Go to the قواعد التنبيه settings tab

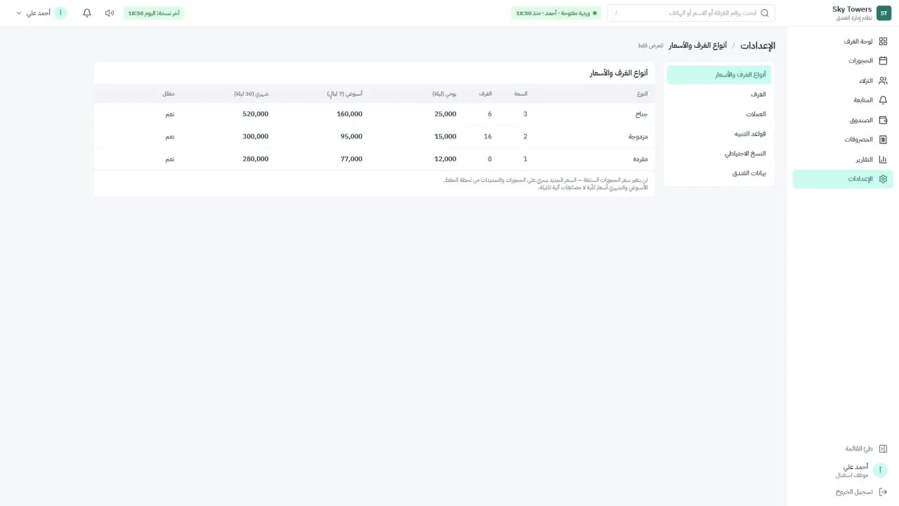pyautogui.click(x=719, y=134)
